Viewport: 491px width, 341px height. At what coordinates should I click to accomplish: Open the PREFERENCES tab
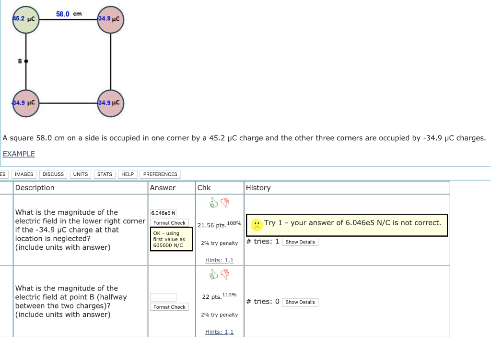click(x=160, y=174)
